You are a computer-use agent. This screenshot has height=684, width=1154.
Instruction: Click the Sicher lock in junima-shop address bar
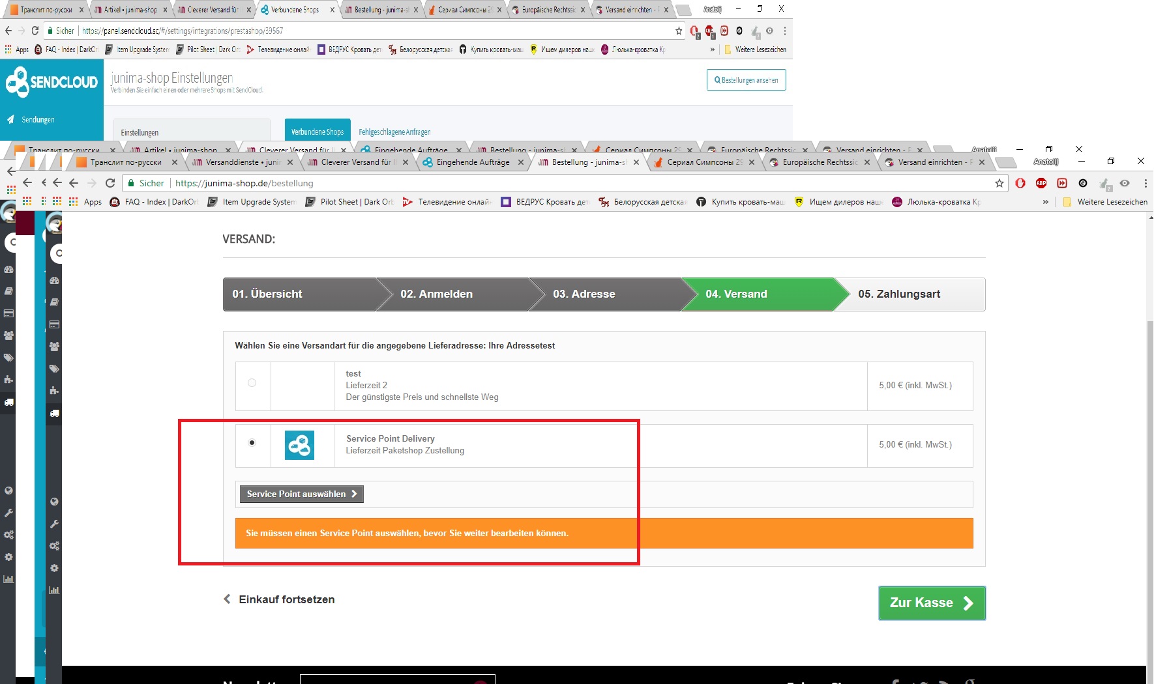coord(131,183)
